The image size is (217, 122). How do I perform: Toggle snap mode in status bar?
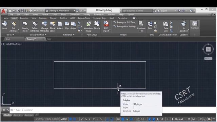(x=75, y=119)
